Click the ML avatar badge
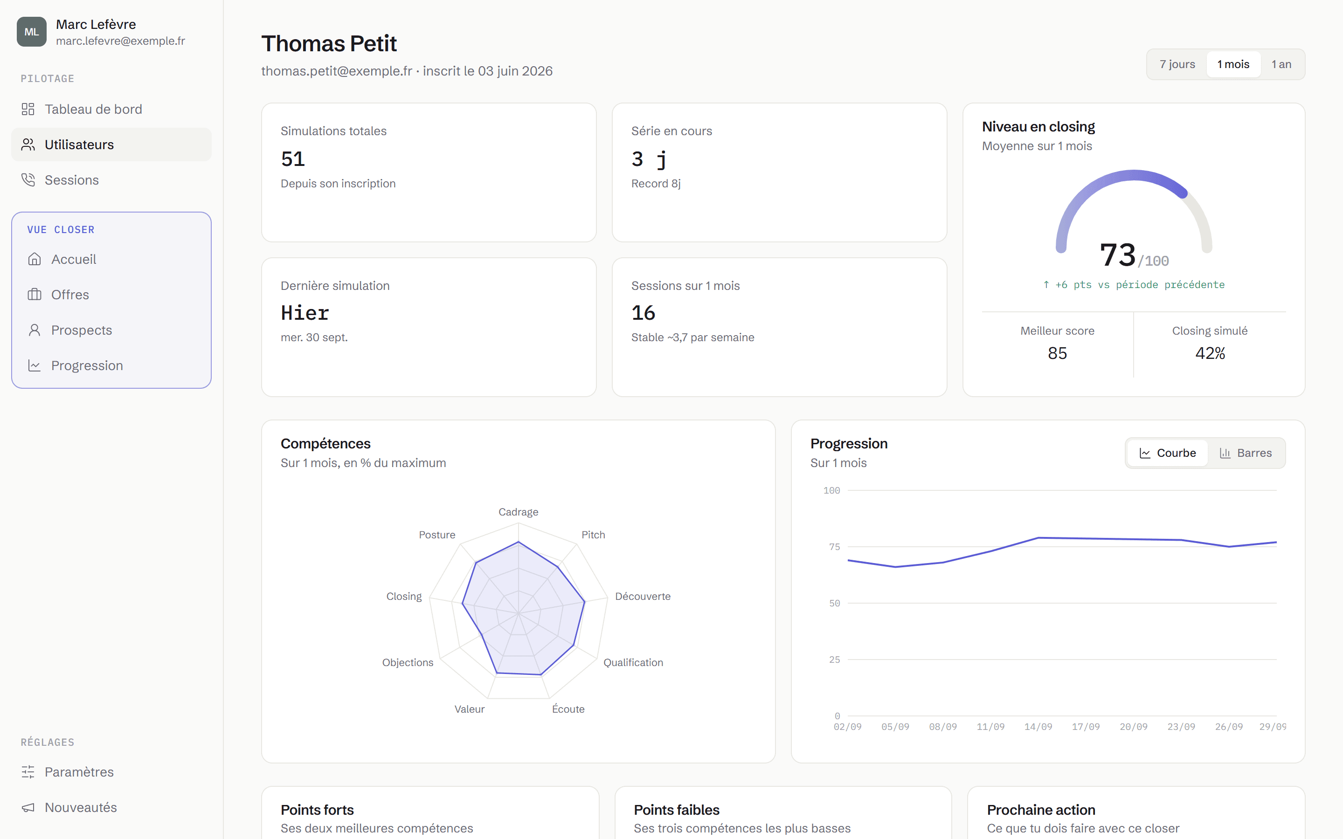 (32, 32)
